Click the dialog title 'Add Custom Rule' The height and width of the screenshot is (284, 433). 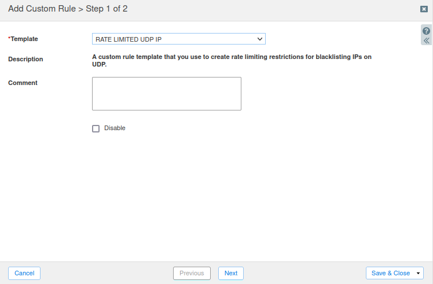[42, 9]
